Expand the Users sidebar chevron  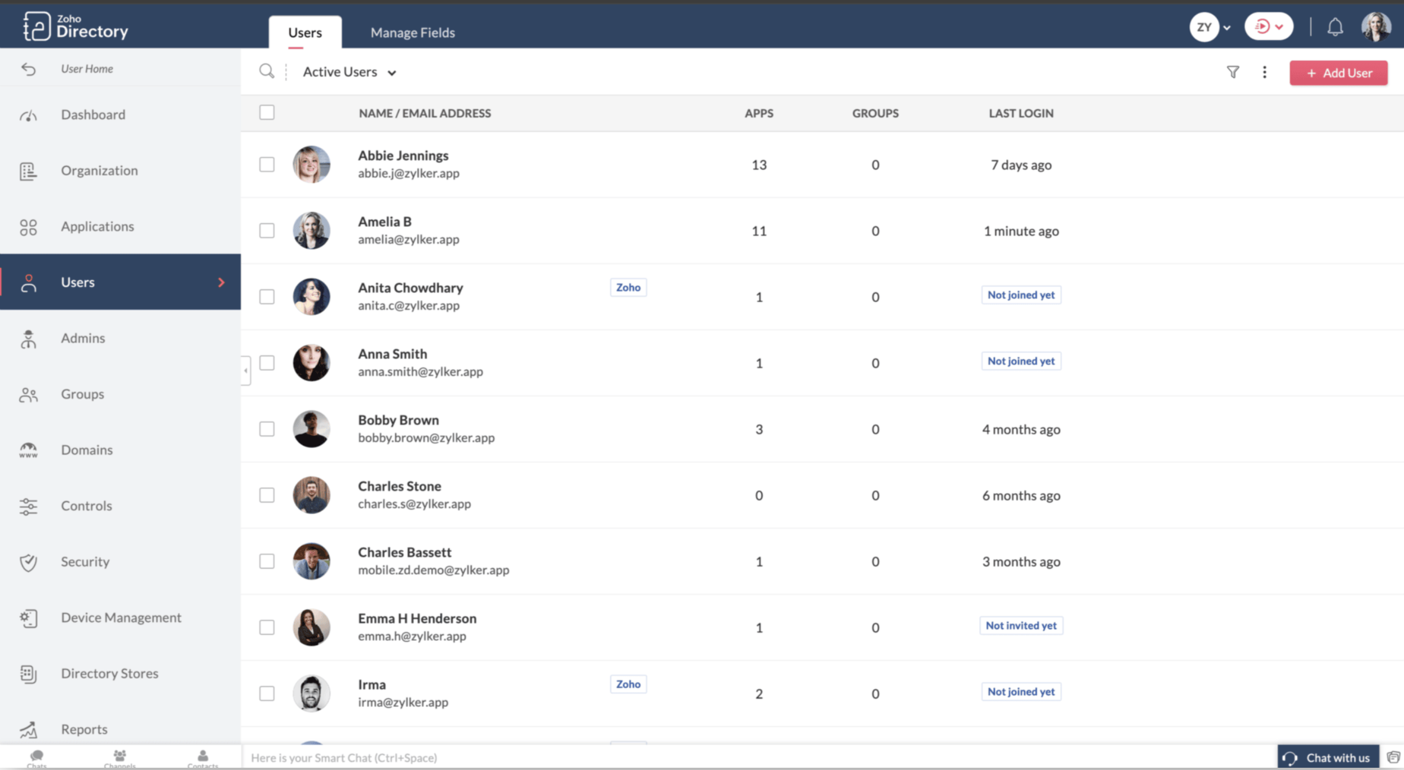(x=222, y=282)
